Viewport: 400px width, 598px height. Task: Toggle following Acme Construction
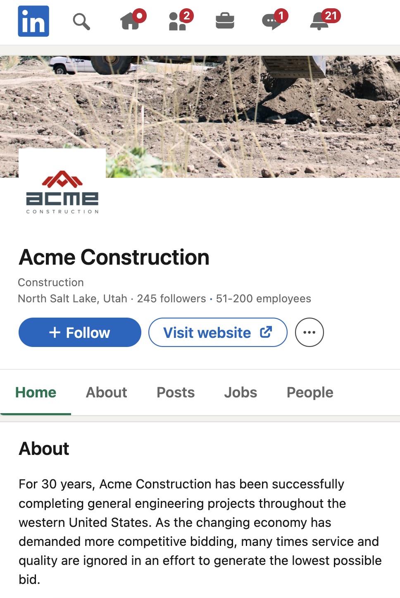click(x=79, y=332)
